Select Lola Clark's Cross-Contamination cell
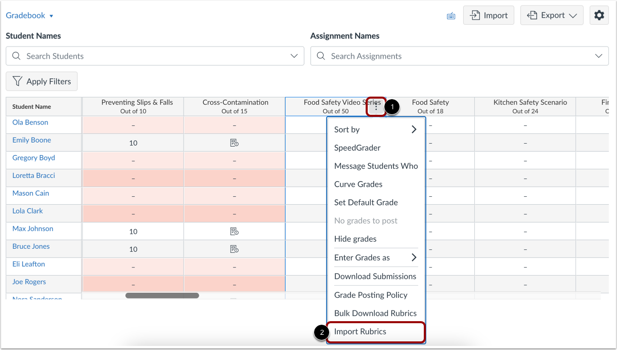The width and height of the screenshot is (617, 350). 235,214
